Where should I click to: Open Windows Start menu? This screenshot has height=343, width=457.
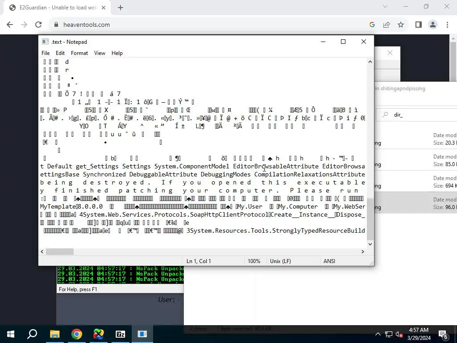click(x=11, y=334)
